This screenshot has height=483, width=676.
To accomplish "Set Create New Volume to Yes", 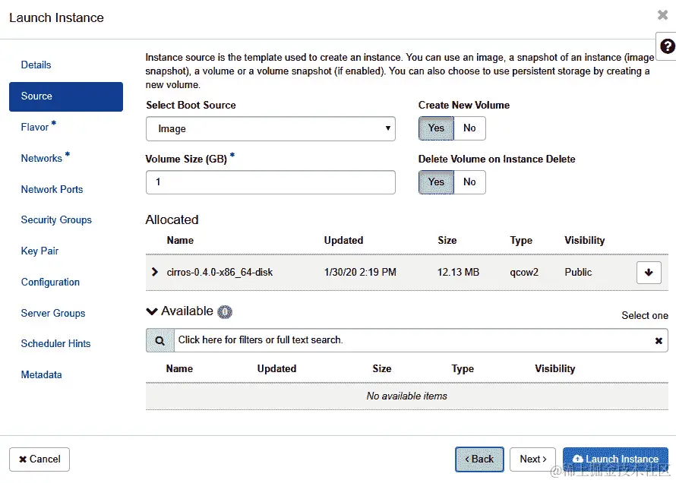I will click(436, 128).
